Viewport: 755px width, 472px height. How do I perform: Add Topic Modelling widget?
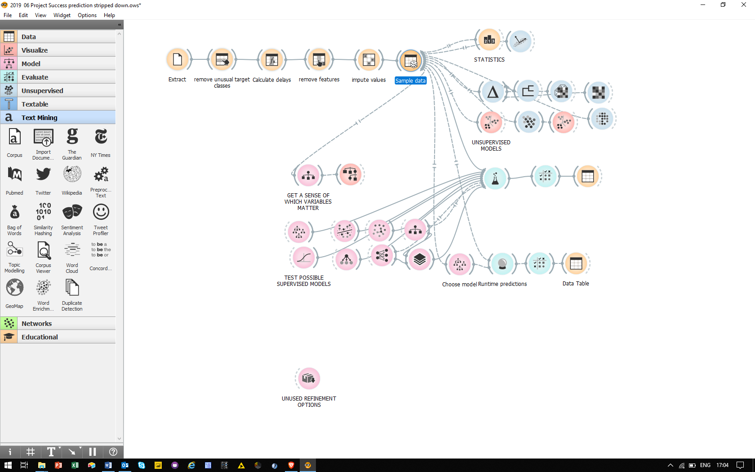14,257
